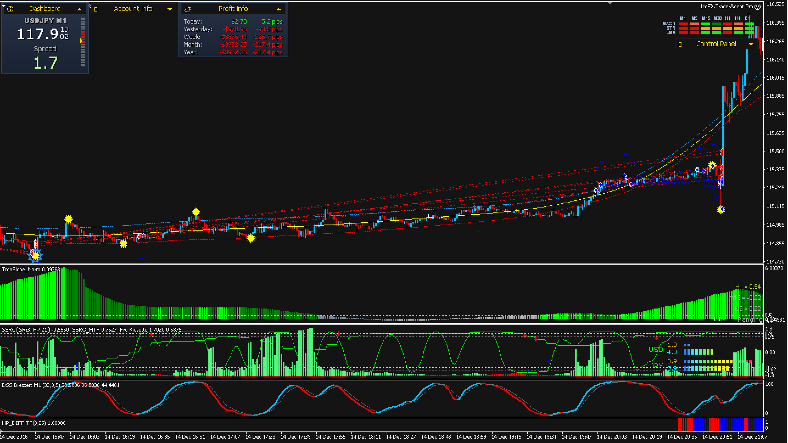Click yesterday's loss value -$978.96

click(235, 29)
